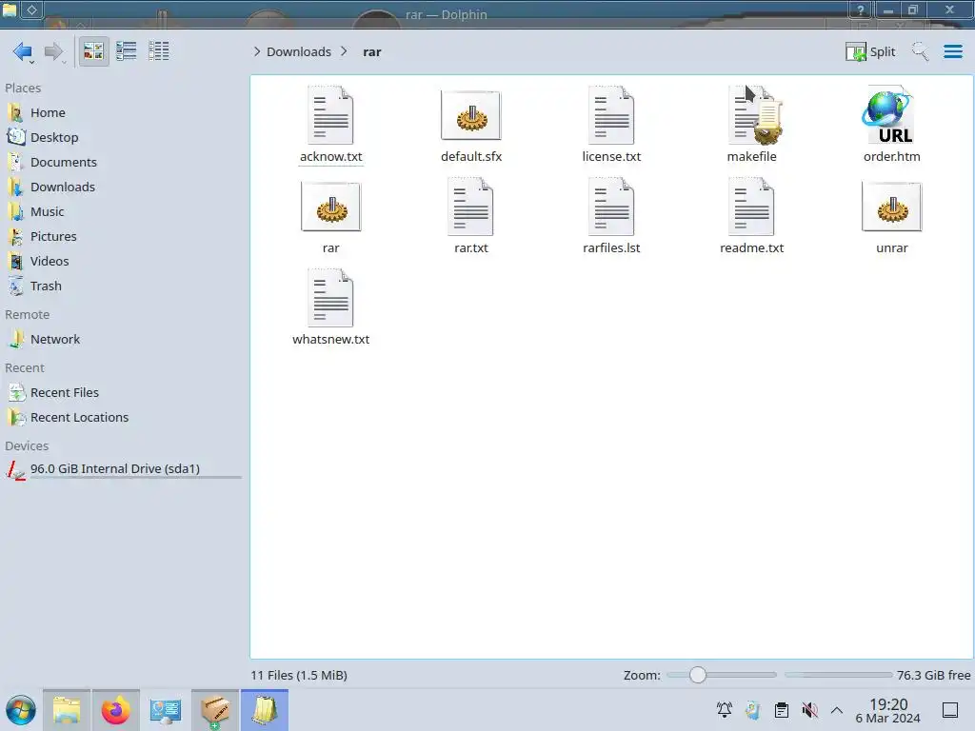The image size is (975, 731).
Task: Toggle the pin window on all desktops
Action: 31,10
